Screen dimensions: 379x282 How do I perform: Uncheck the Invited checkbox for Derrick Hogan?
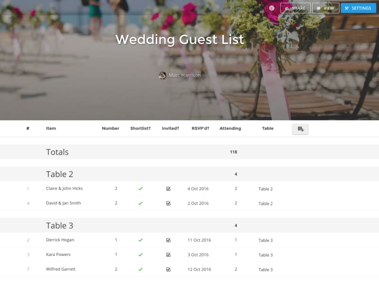pyautogui.click(x=168, y=240)
